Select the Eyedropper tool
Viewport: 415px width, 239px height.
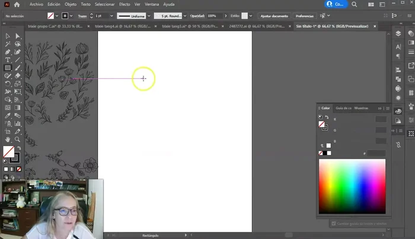pyautogui.click(x=8, y=115)
